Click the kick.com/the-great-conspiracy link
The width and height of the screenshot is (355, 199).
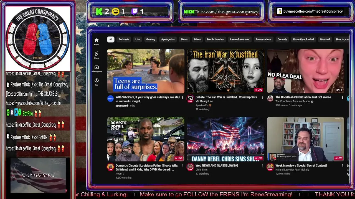point(227,12)
